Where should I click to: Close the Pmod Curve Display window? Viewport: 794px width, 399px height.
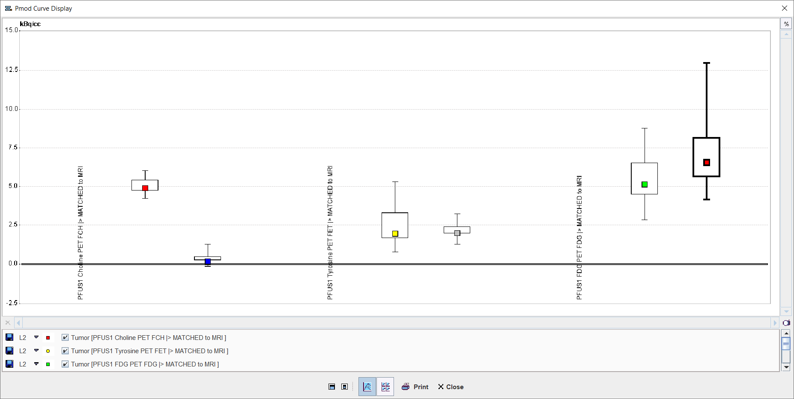785,8
